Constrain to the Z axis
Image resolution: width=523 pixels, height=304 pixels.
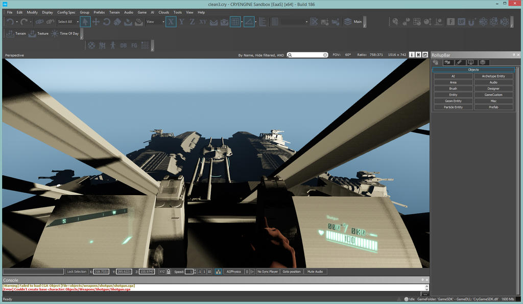pyautogui.click(x=193, y=22)
